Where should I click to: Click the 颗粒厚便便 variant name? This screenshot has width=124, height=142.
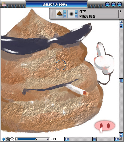[87, 16]
